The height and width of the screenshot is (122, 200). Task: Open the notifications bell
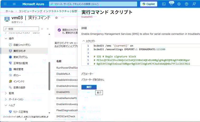tap(171, 4)
